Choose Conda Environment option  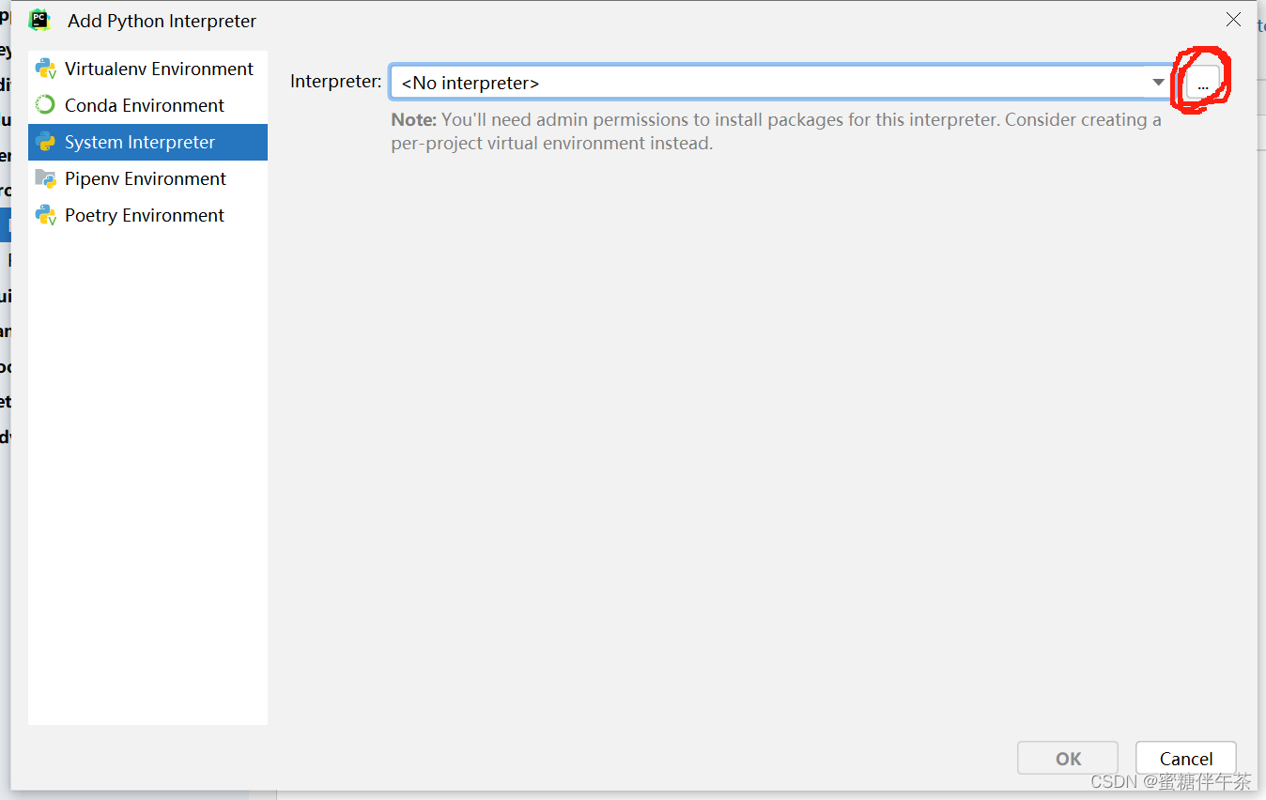[x=147, y=105]
